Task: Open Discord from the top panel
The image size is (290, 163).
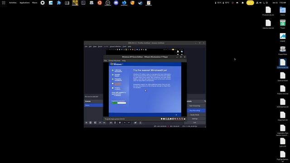Action: [x=116, y=3]
